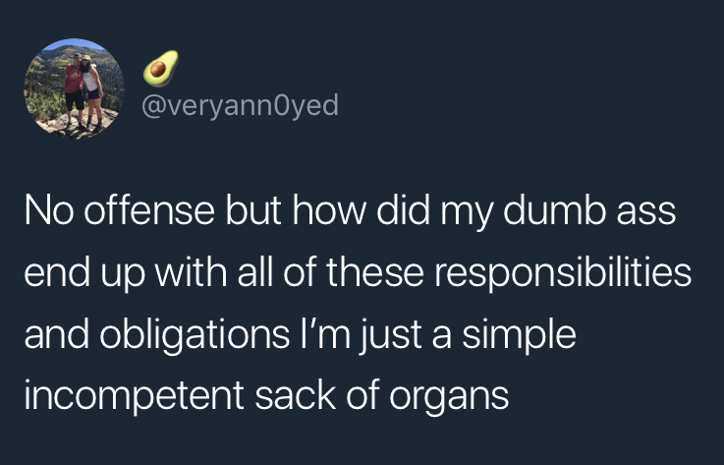Open the @veryann0yed profile handle
Screen dimensions: 724x465
click(241, 104)
